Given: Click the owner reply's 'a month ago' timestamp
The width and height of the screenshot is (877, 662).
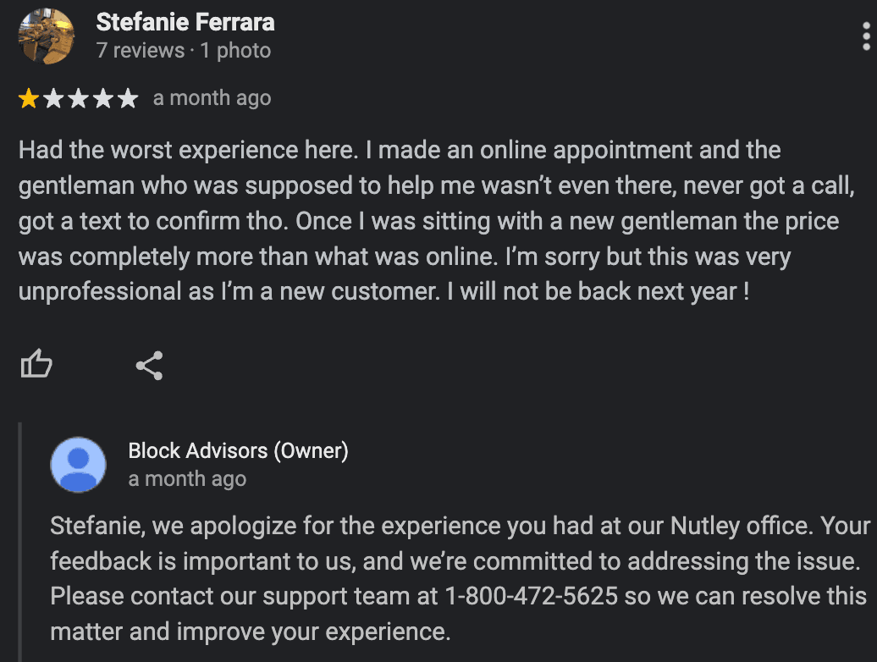Looking at the screenshot, I should coord(187,479).
